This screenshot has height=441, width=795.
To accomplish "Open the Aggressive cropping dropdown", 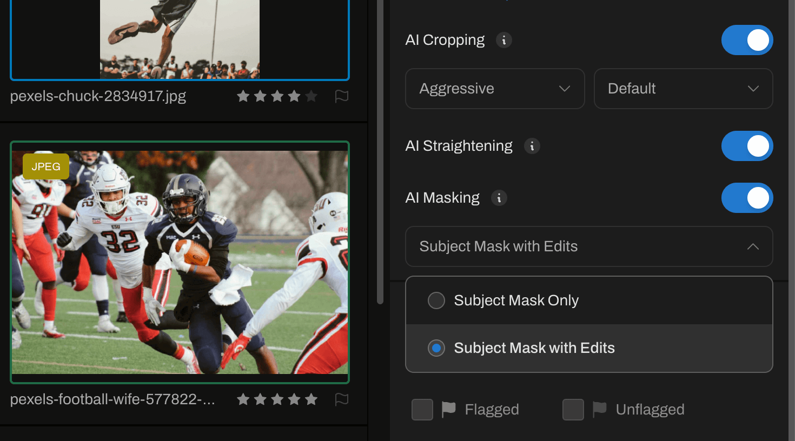I will 494,89.
